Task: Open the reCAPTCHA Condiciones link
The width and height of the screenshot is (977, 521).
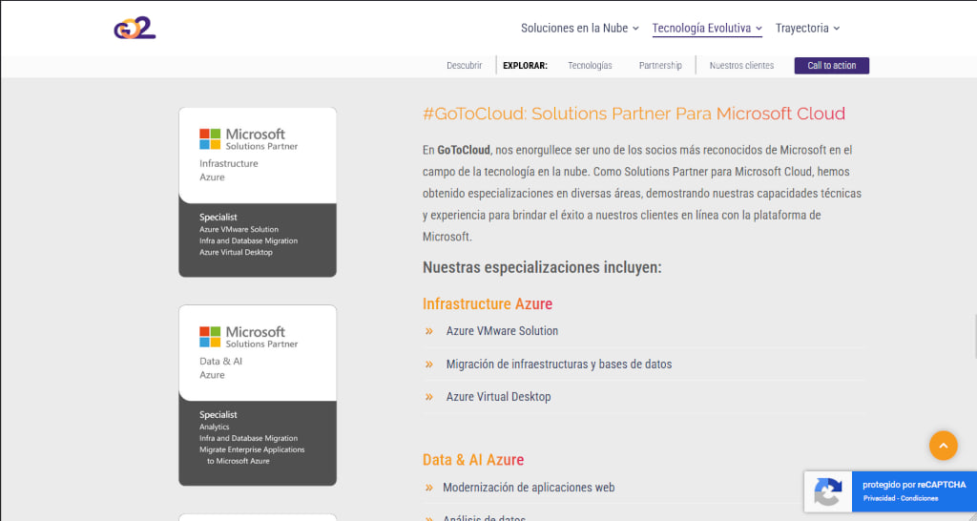Action: (x=920, y=498)
